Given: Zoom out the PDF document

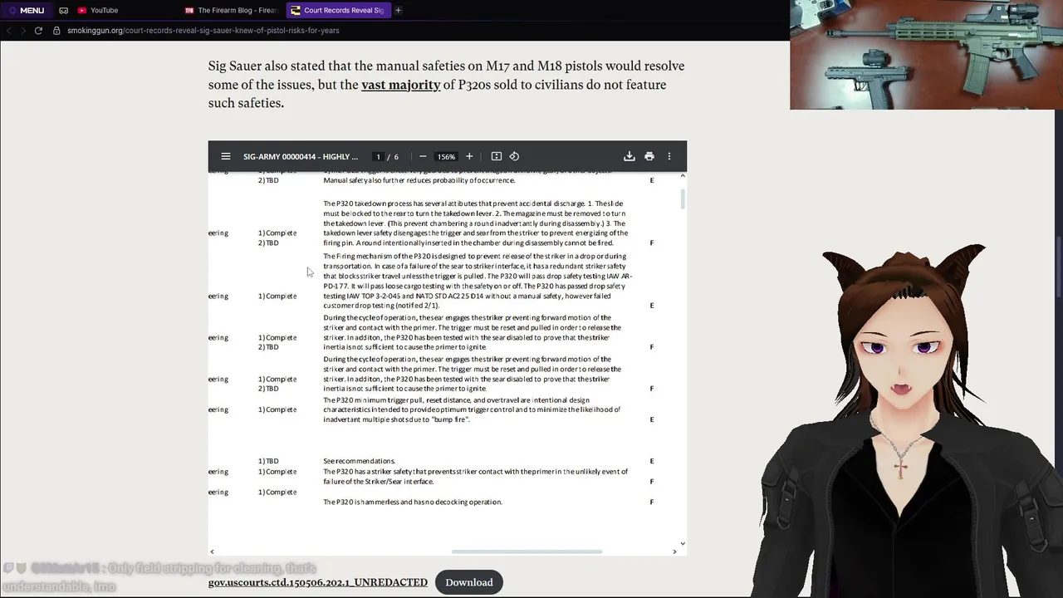Looking at the screenshot, I should (x=423, y=156).
